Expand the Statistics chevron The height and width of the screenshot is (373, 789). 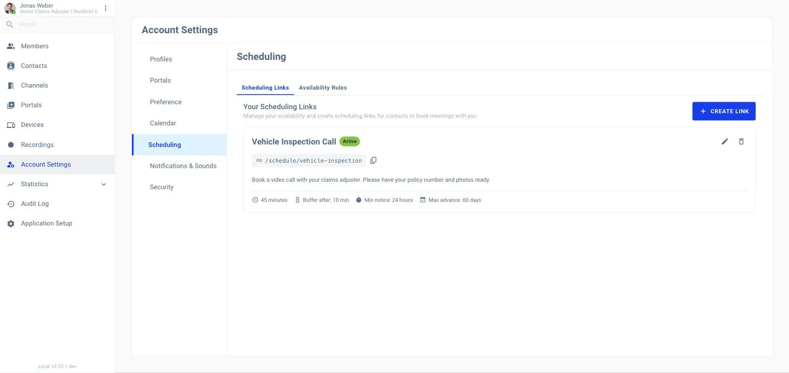click(104, 184)
